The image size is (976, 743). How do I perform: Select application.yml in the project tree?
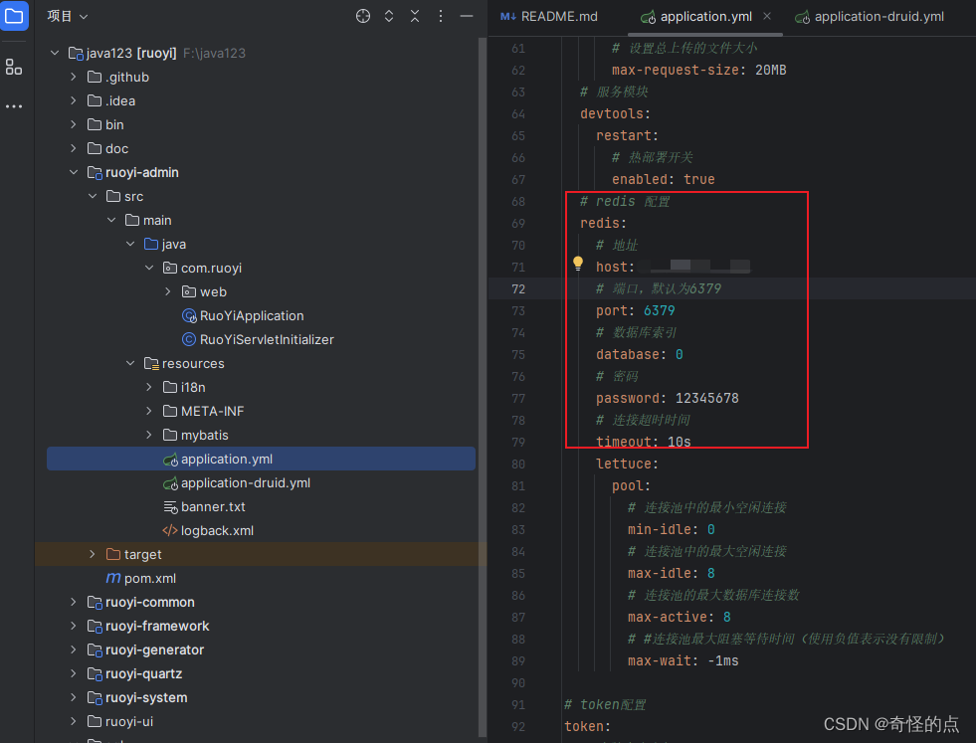click(261, 459)
